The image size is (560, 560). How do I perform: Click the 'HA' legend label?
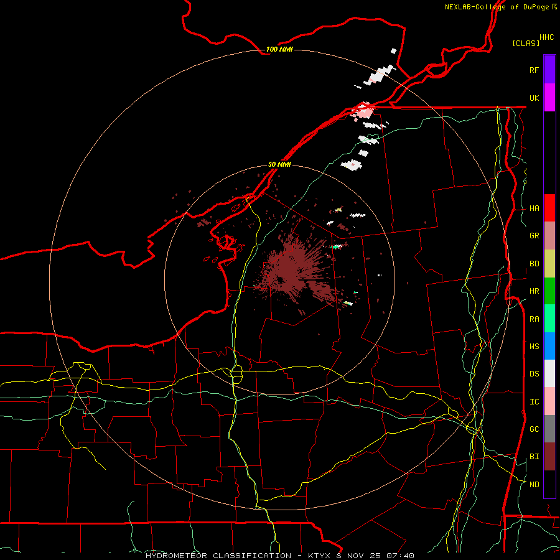coord(534,208)
